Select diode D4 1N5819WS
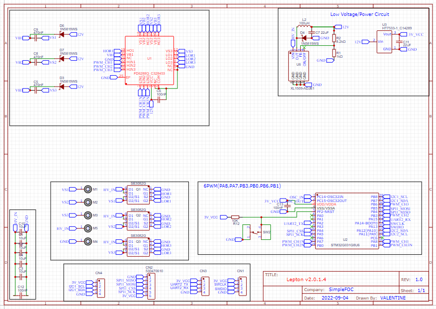This screenshot has width=436, height=309. tap(304, 38)
